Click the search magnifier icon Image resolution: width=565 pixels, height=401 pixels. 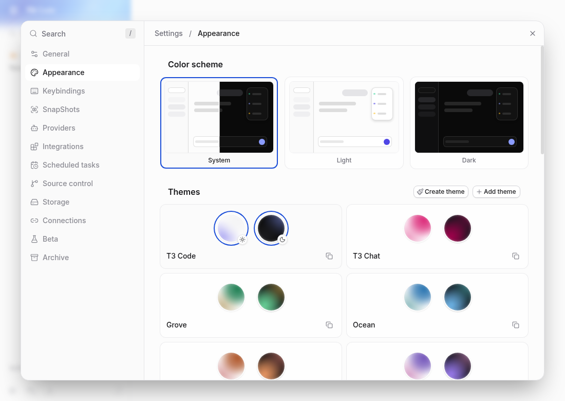coord(33,33)
